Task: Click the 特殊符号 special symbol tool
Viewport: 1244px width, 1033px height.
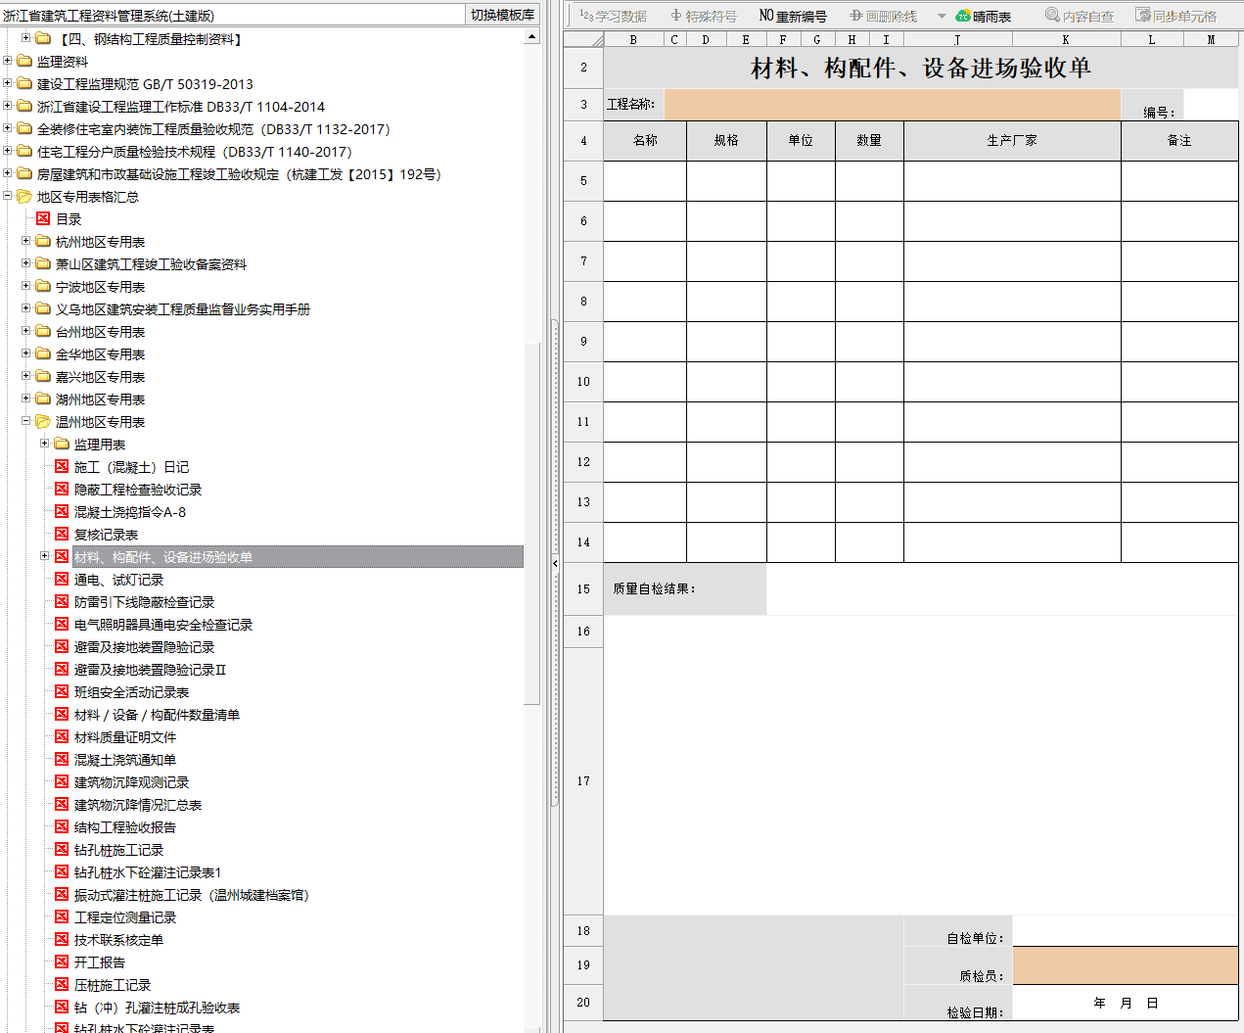Action: [703, 16]
